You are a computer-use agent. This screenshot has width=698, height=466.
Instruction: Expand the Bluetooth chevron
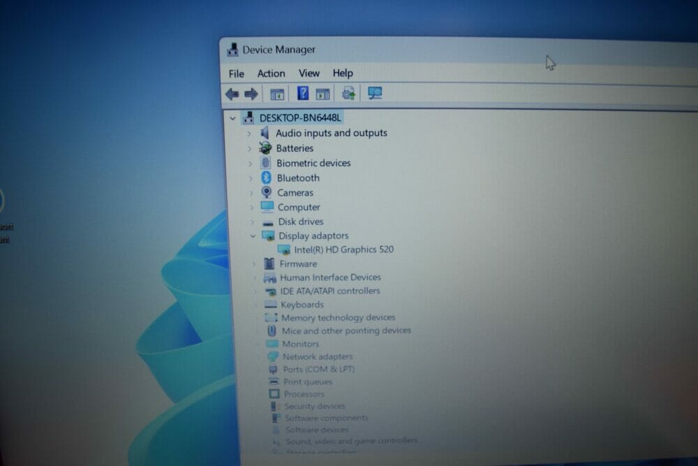(250, 178)
